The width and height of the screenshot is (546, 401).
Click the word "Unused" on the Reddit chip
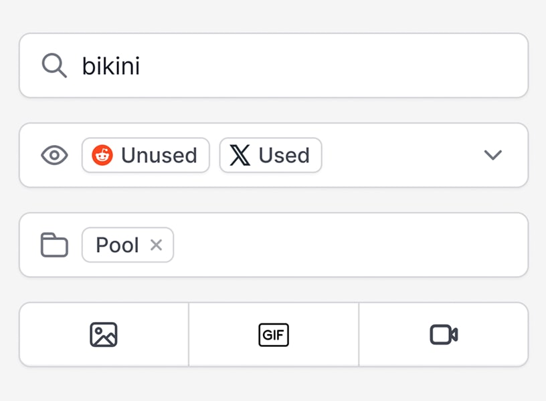coord(159,155)
